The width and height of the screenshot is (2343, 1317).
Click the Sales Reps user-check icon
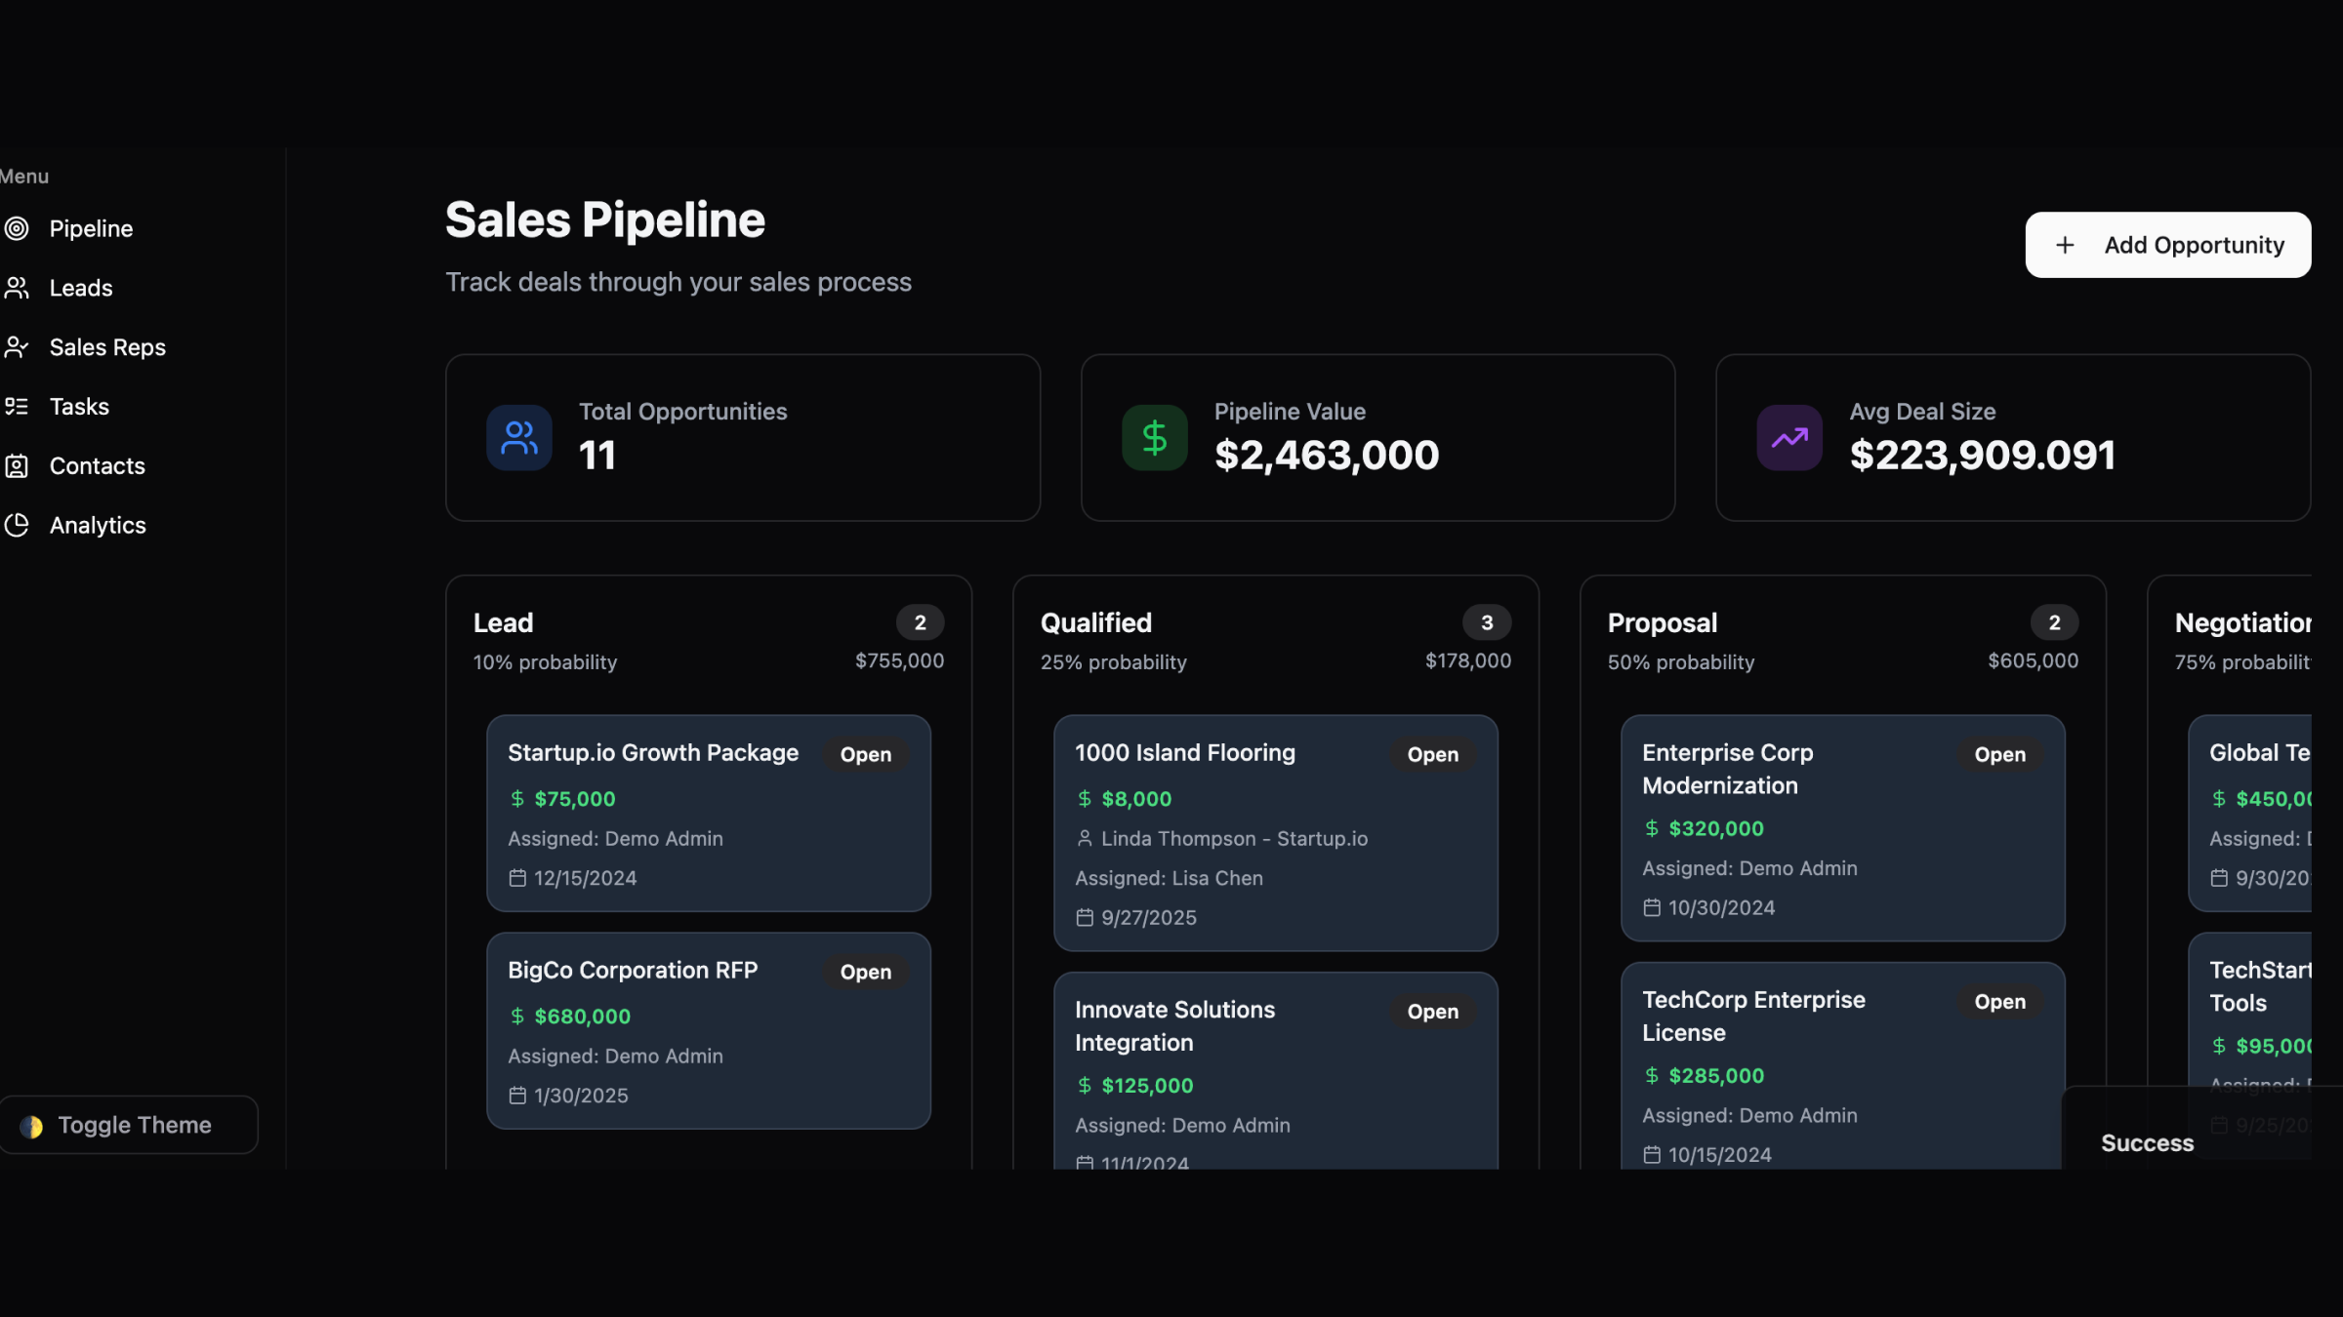[17, 347]
